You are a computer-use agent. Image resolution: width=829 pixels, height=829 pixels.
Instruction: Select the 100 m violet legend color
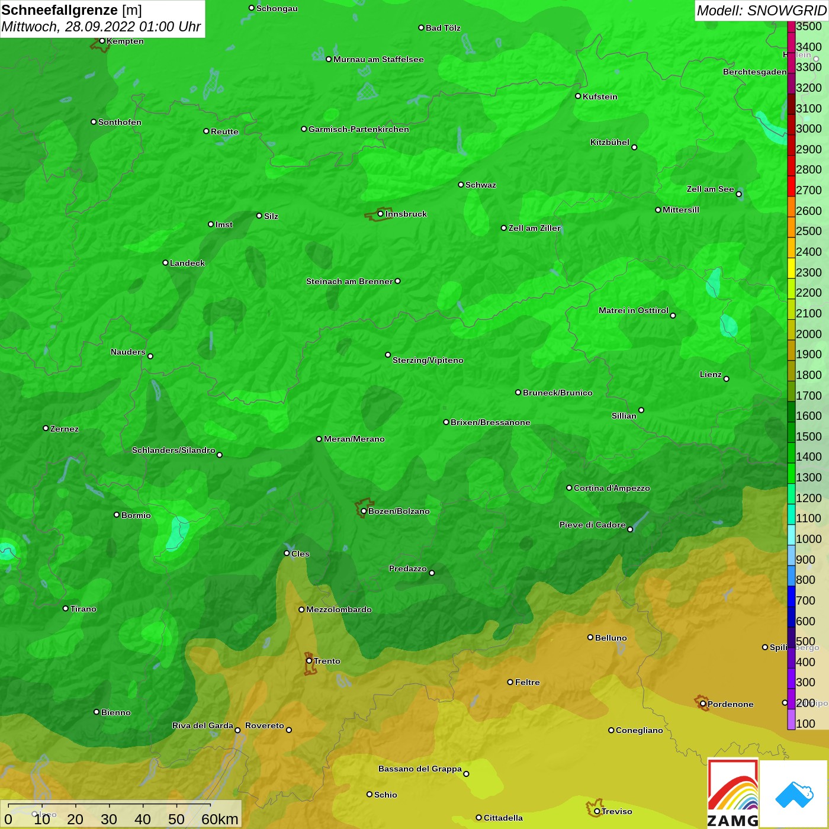[x=791, y=719]
